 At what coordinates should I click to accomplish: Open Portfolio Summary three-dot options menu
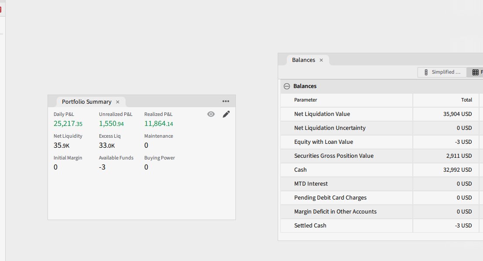tap(226, 101)
